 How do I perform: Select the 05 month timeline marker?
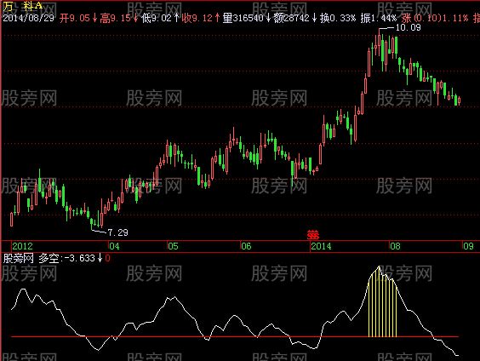click(173, 246)
